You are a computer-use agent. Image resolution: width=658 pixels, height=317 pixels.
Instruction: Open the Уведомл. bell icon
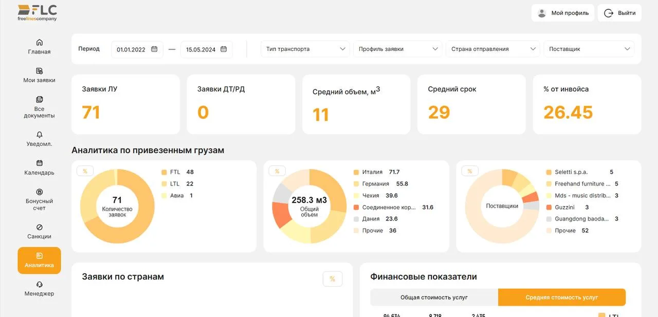(x=40, y=135)
